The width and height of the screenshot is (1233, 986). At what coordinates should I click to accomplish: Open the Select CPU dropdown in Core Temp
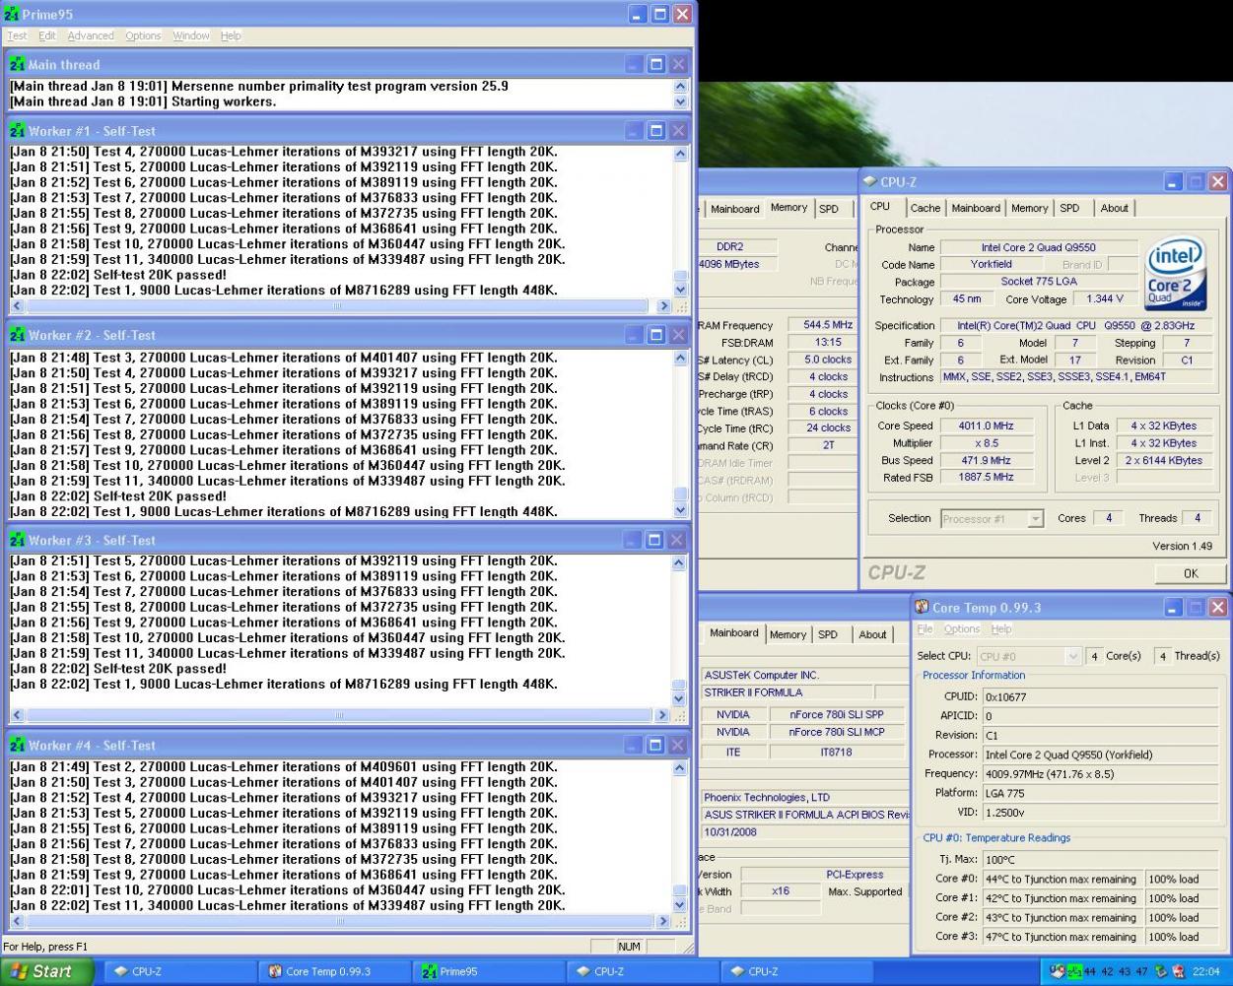click(x=1073, y=656)
